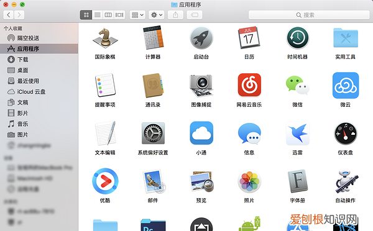Select the 图像捕捉 Image Capture icon
The width and height of the screenshot is (373, 231).
[201, 86]
